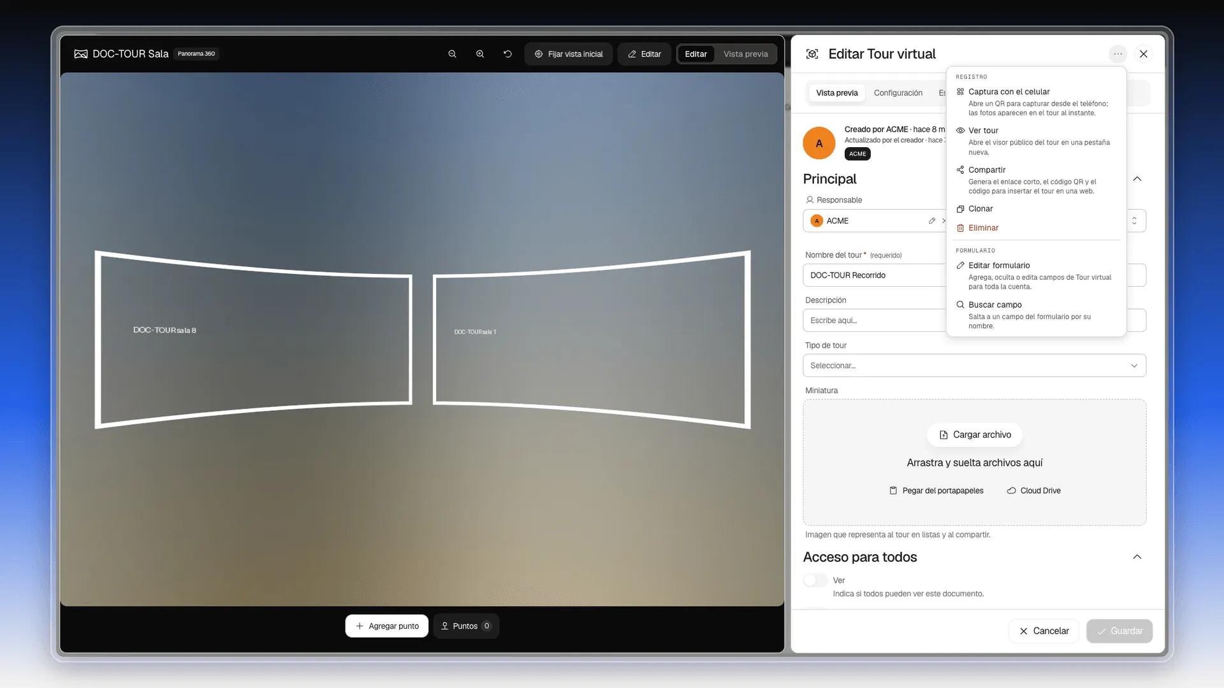Click the panorama image icon by DOC-TOUR Sala

point(81,54)
